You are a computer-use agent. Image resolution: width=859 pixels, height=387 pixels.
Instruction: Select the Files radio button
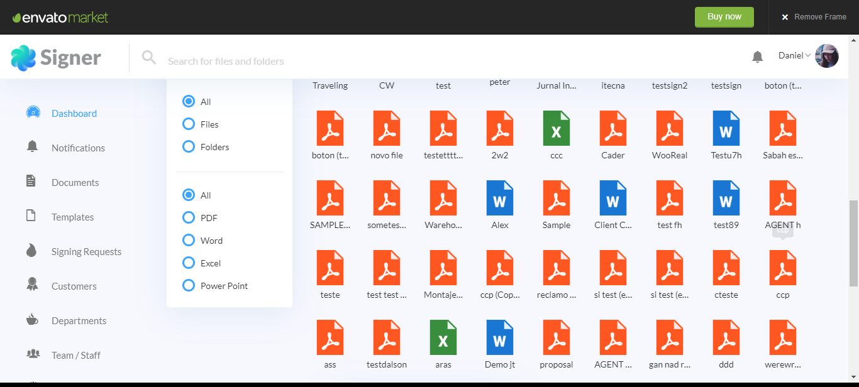coord(189,124)
